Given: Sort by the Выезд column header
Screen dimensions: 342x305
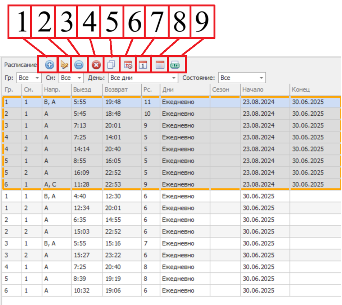Looking at the screenshot, I should (87, 90).
